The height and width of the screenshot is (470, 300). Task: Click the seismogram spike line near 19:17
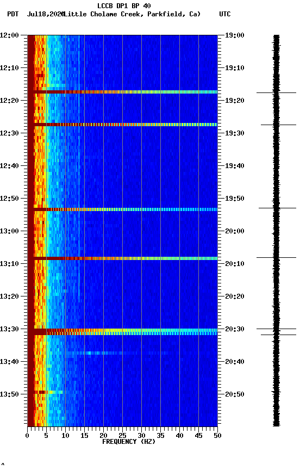pyautogui.click(x=276, y=93)
